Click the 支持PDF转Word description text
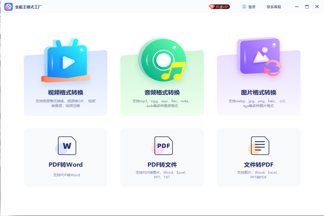Image resolution: width=324 pixels, height=216 pixels. [x=66, y=175]
